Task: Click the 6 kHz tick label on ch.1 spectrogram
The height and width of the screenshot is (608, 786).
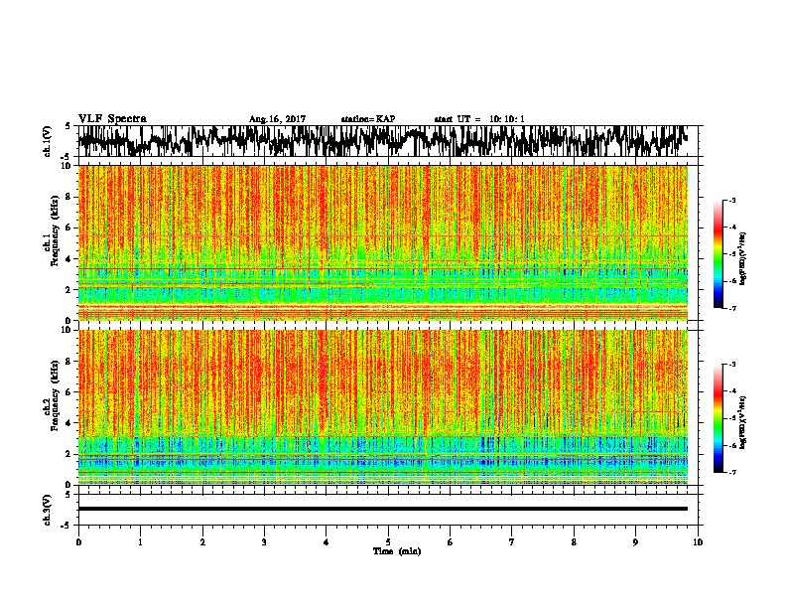Action: [69, 228]
